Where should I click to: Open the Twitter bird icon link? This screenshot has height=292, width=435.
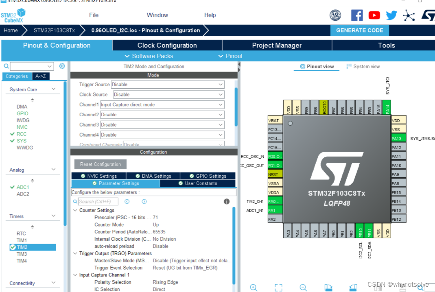pos(391,15)
